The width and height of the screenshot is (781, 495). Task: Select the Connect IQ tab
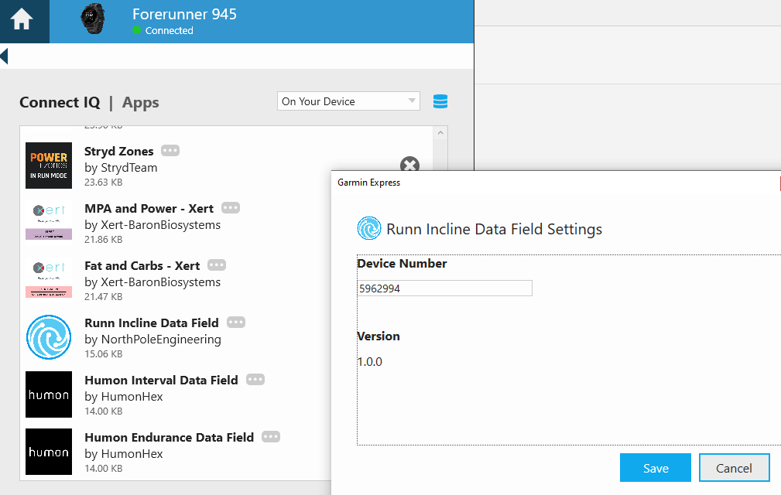[x=60, y=103]
